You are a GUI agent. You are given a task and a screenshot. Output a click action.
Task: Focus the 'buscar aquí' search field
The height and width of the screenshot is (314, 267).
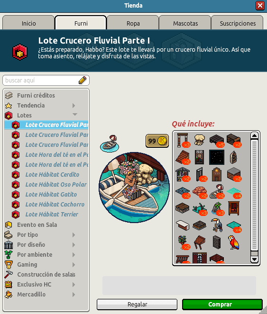click(41, 81)
